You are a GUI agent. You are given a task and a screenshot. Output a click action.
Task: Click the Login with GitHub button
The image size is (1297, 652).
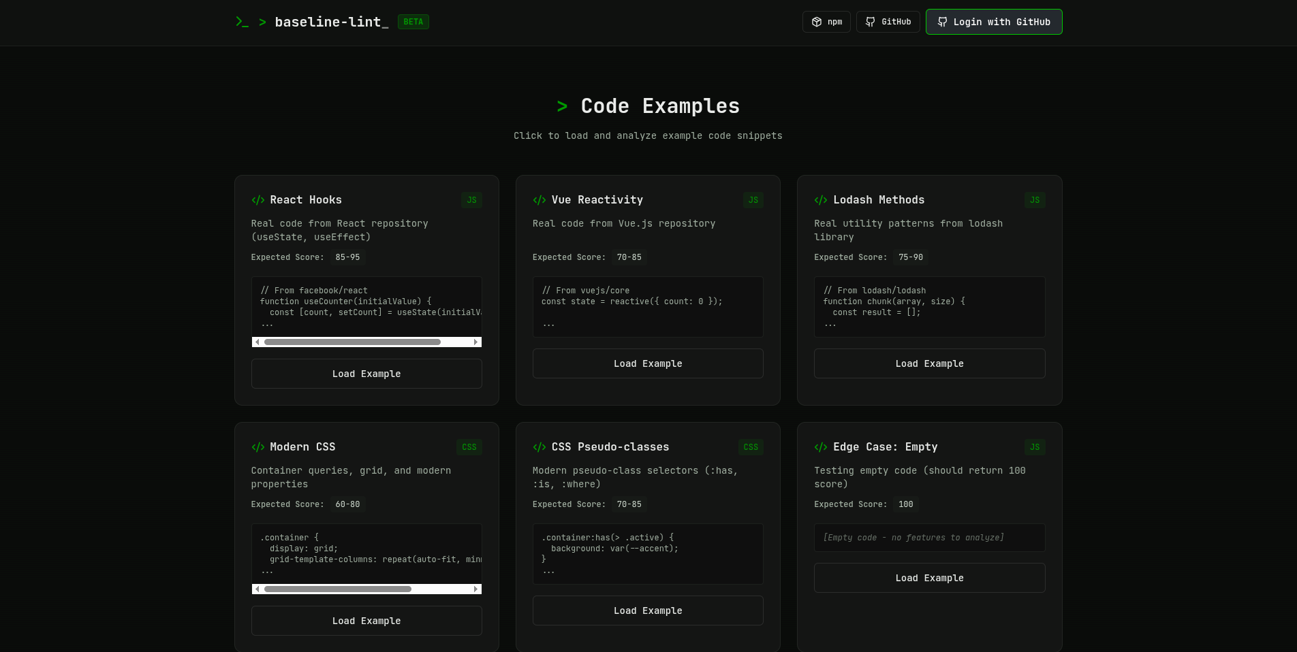tap(994, 22)
